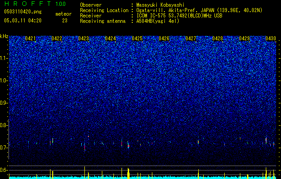
Task: Click the 1.1 kHz axis label
Action: (4, 58)
